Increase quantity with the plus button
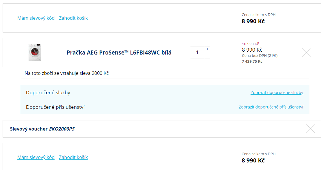 [207, 49]
